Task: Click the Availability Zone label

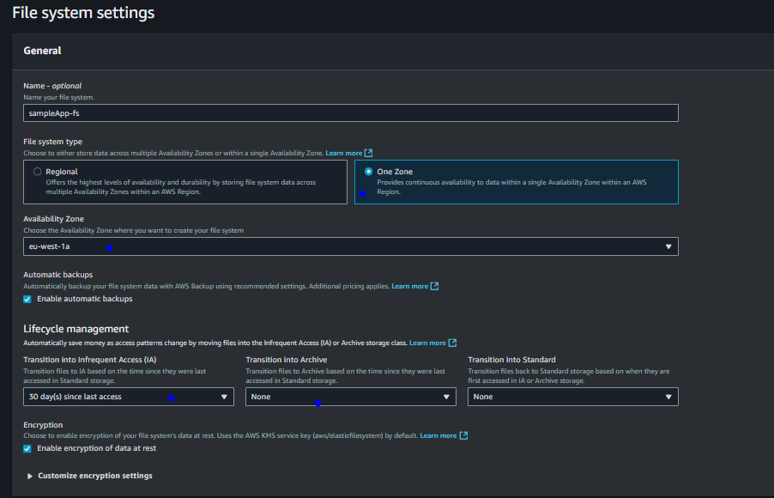Action: pyautogui.click(x=53, y=219)
